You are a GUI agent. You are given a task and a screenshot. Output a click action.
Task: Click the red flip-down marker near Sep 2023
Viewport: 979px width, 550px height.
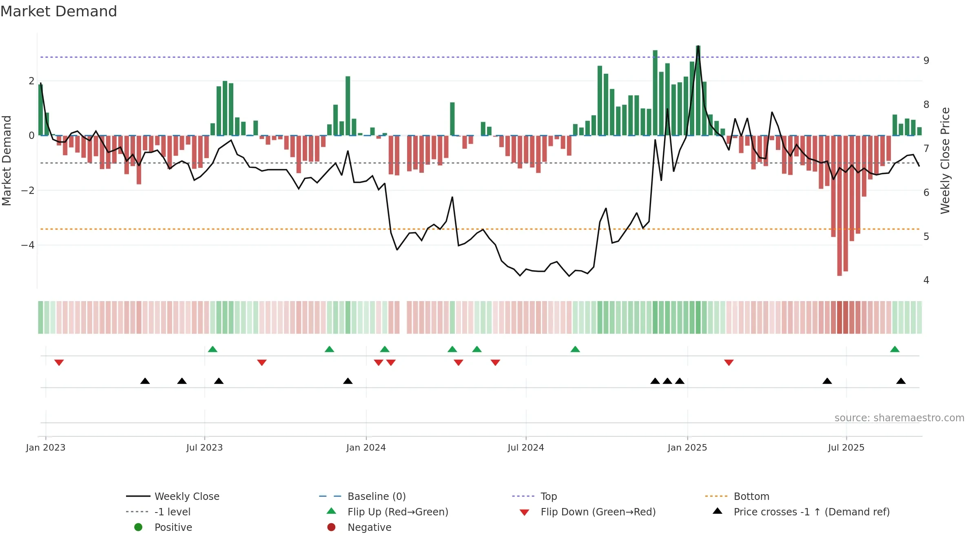click(262, 363)
